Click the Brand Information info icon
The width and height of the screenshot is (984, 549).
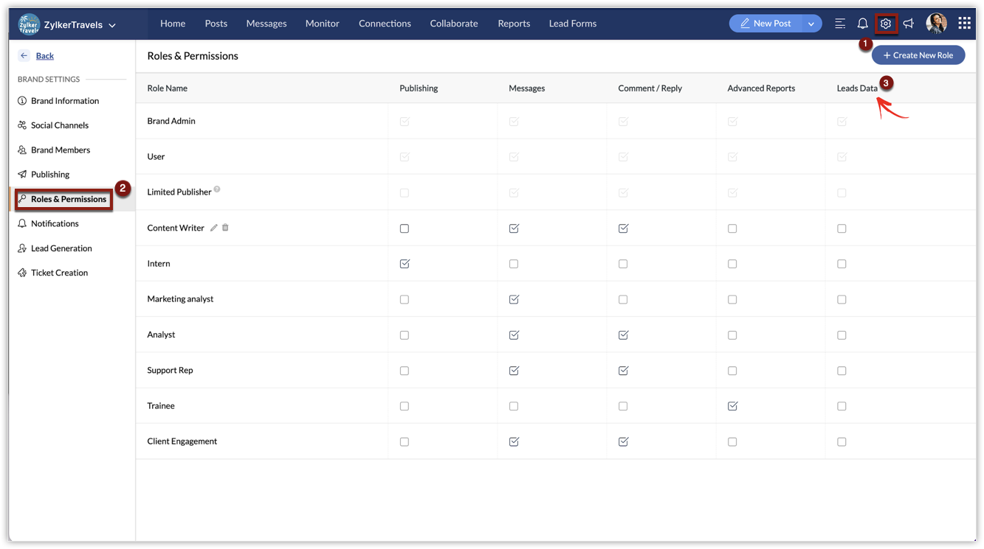[x=22, y=101]
